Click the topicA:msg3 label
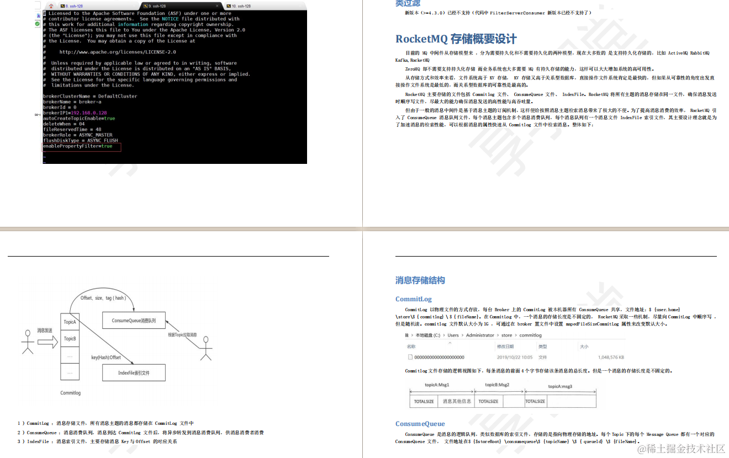This screenshot has height=458, width=729. (560, 386)
